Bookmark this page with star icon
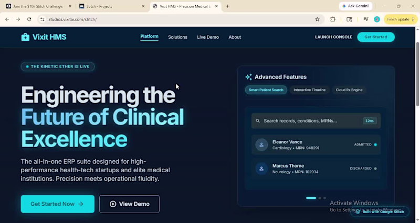Viewport: 420px width, 223px height. pyautogui.click(x=317, y=19)
